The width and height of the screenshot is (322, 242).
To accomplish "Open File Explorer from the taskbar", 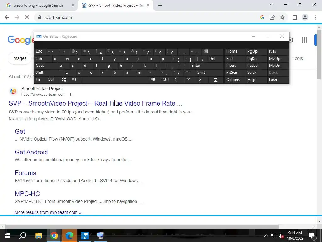I will [38, 236].
